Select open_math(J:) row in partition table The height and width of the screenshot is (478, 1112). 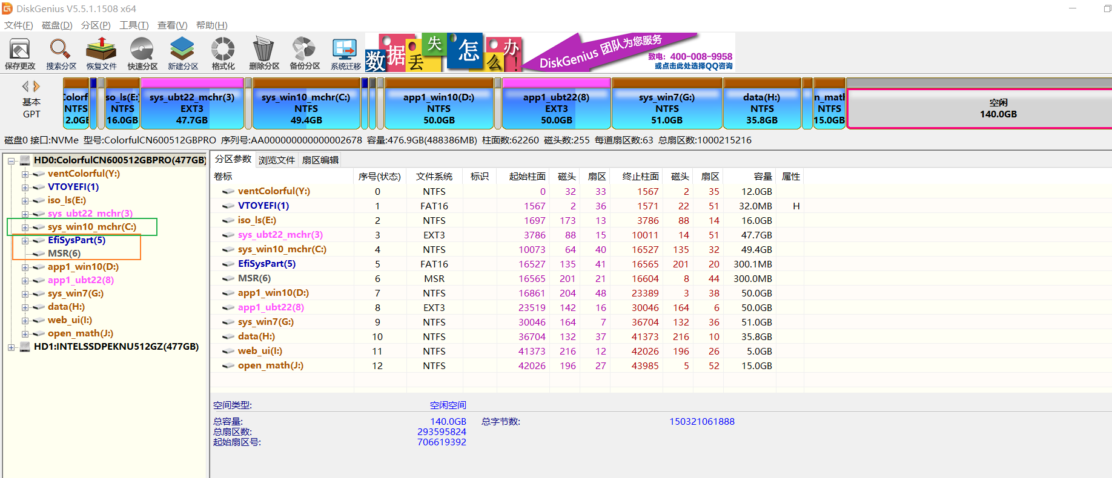coord(508,365)
